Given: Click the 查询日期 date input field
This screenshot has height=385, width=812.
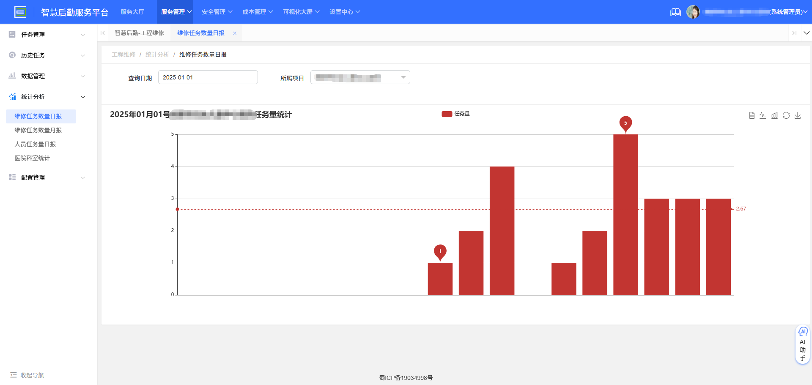Looking at the screenshot, I should coord(208,77).
